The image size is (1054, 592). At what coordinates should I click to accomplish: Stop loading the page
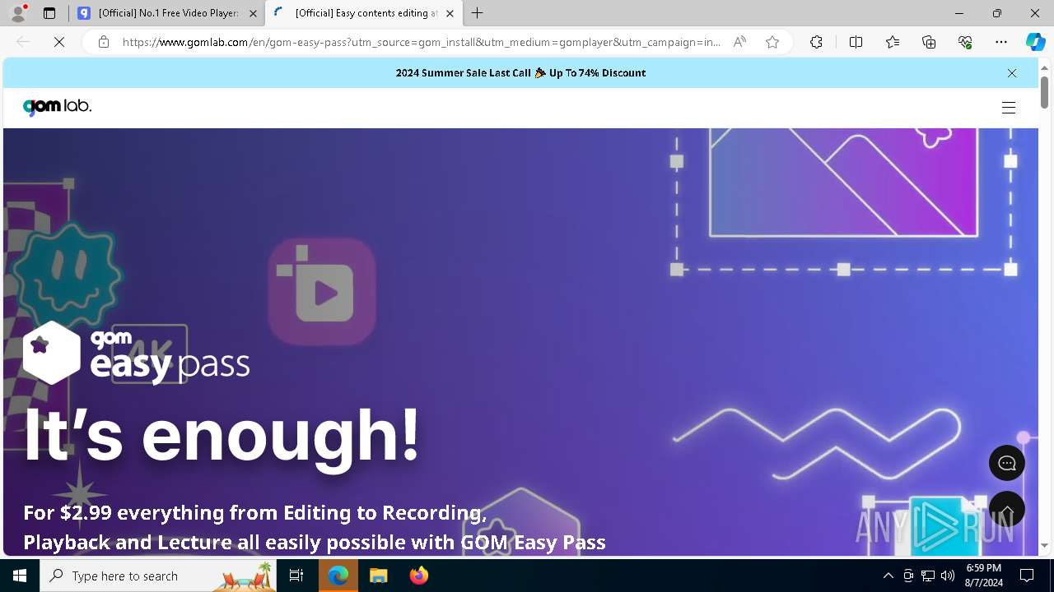pyautogui.click(x=59, y=42)
